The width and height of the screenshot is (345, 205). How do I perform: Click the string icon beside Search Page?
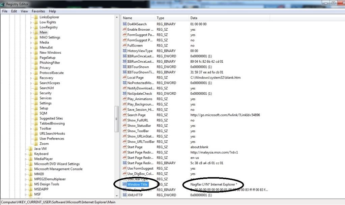124,115
